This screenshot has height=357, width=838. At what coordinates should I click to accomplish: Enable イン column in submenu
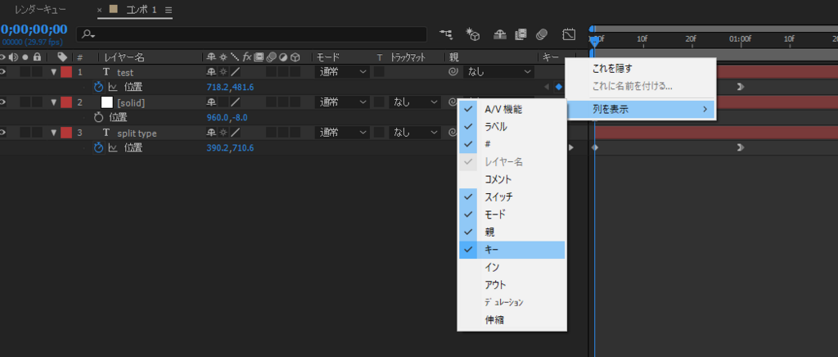pos(511,267)
